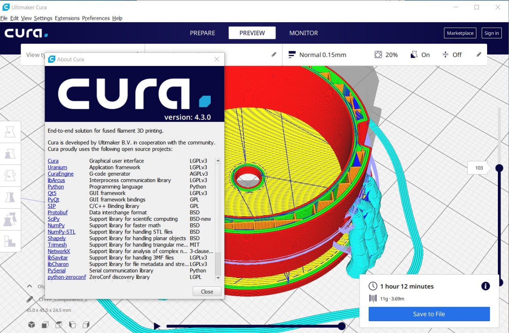Open the Preferences menu

coord(96,18)
